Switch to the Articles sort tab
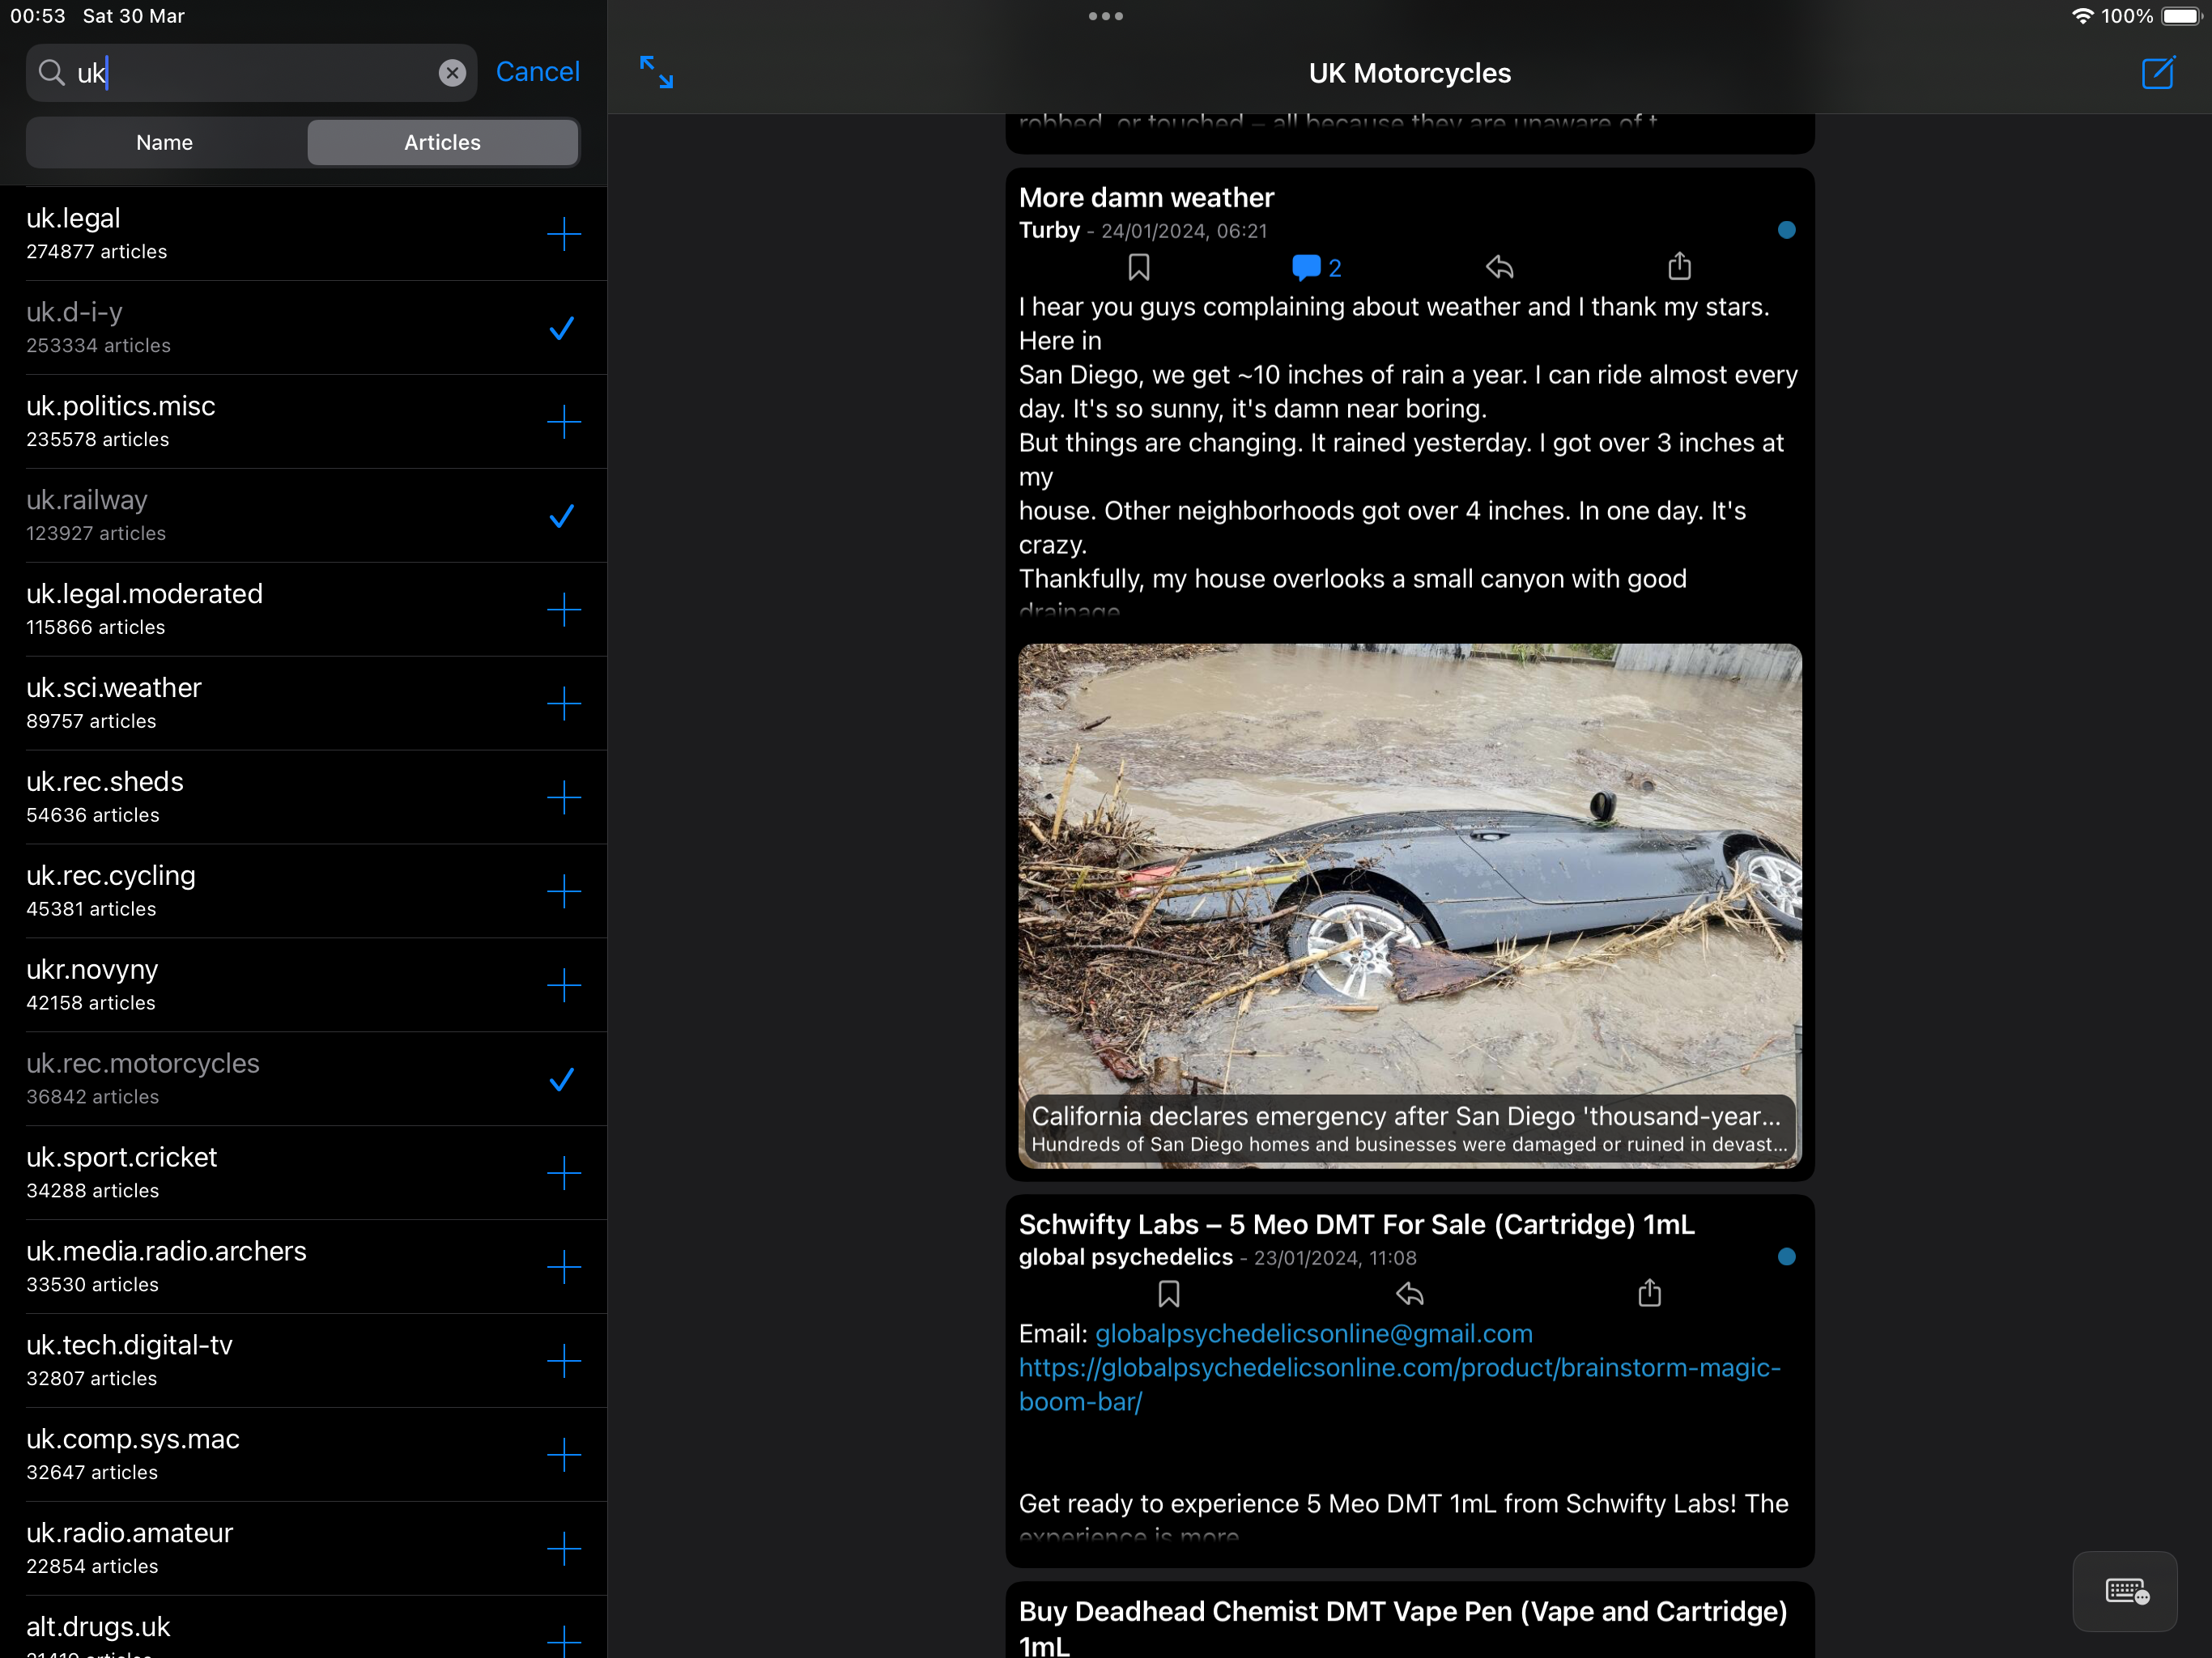The image size is (2212, 1658). [x=442, y=142]
